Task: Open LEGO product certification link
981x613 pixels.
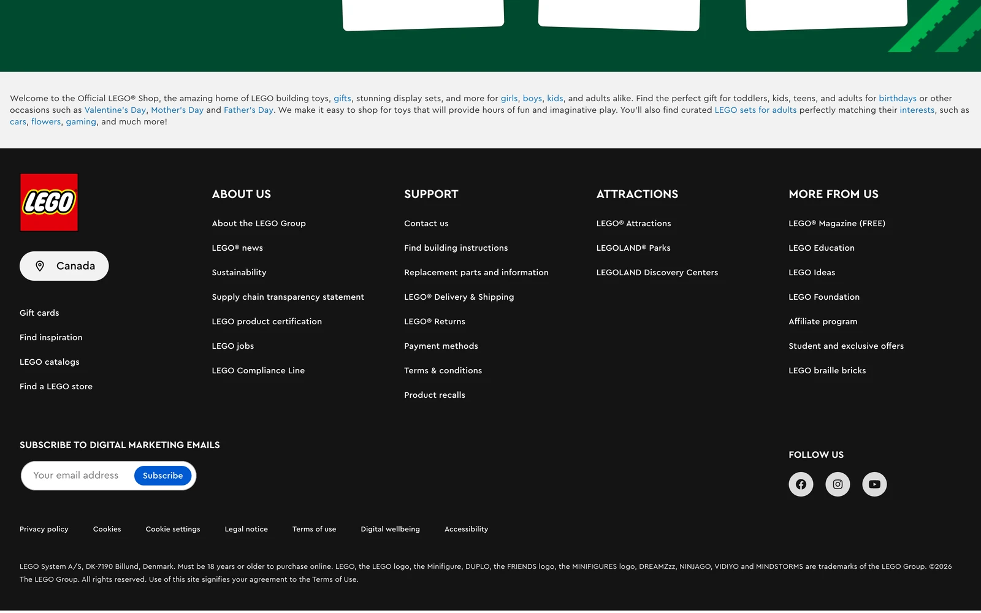Action: coord(267,321)
